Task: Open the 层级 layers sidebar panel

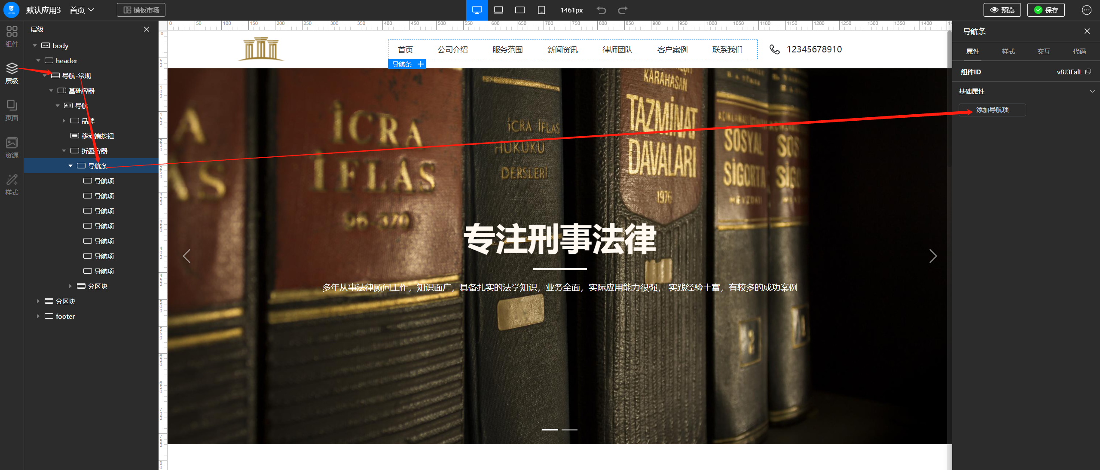Action: (12, 73)
